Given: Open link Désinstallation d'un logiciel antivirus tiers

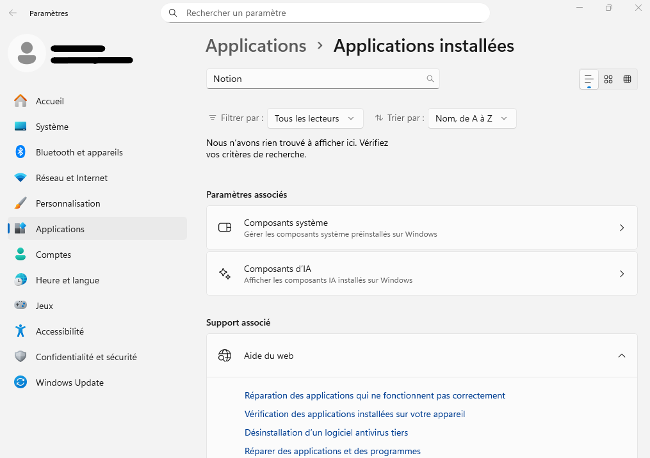Looking at the screenshot, I should (326, 432).
